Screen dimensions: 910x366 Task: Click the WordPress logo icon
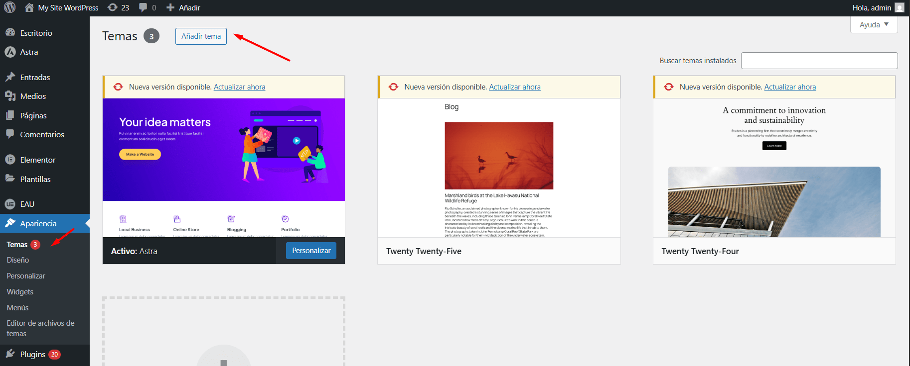point(10,7)
